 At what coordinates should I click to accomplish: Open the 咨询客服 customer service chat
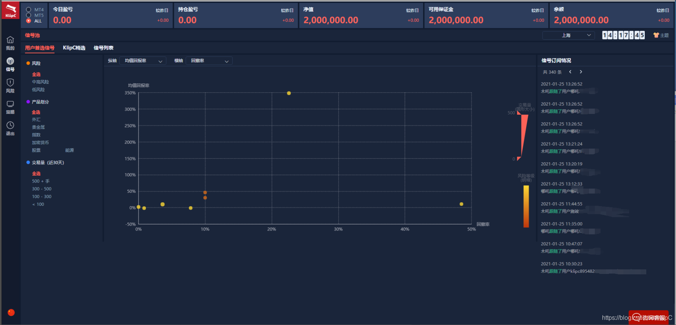coord(649,317)
